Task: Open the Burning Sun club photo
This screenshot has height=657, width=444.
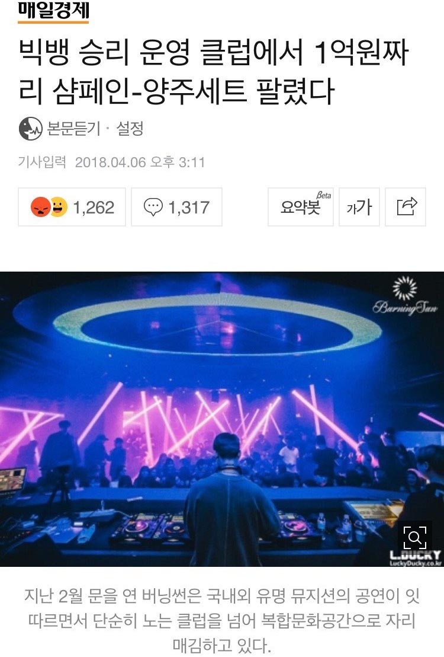Action: point(222,419)
